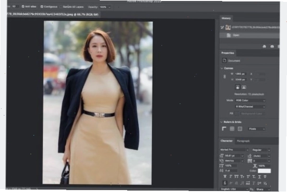
Task: Open the Auto leading dropdown
Action: 262,156
